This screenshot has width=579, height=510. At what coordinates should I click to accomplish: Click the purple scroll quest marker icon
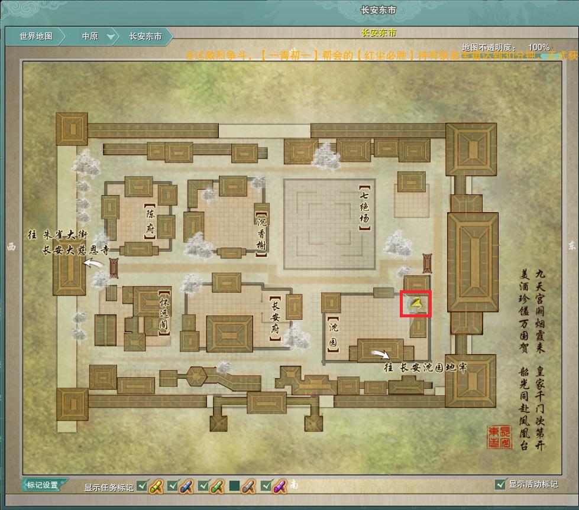(x=279, y=486)
